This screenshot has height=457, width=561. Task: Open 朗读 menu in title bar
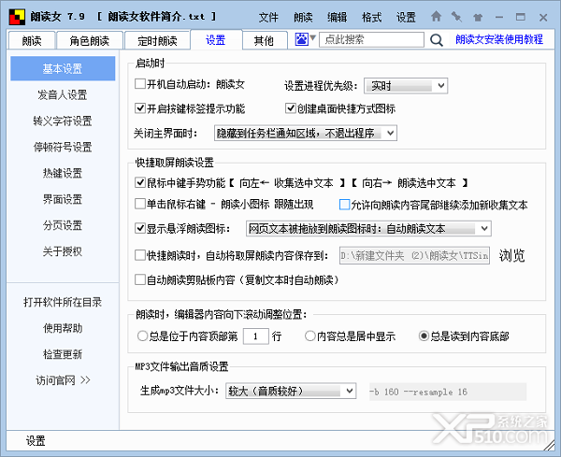[303, 17]
